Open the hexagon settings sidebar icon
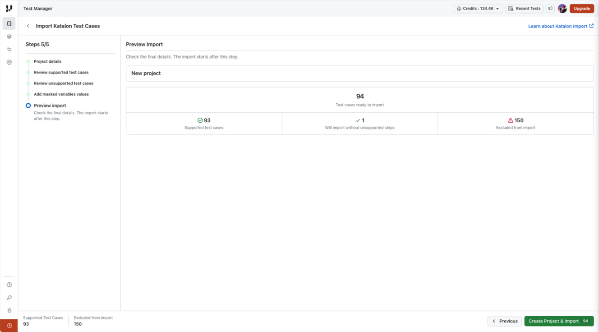The width and height of the screenshot is (599, 332). (x=9, y=62)
